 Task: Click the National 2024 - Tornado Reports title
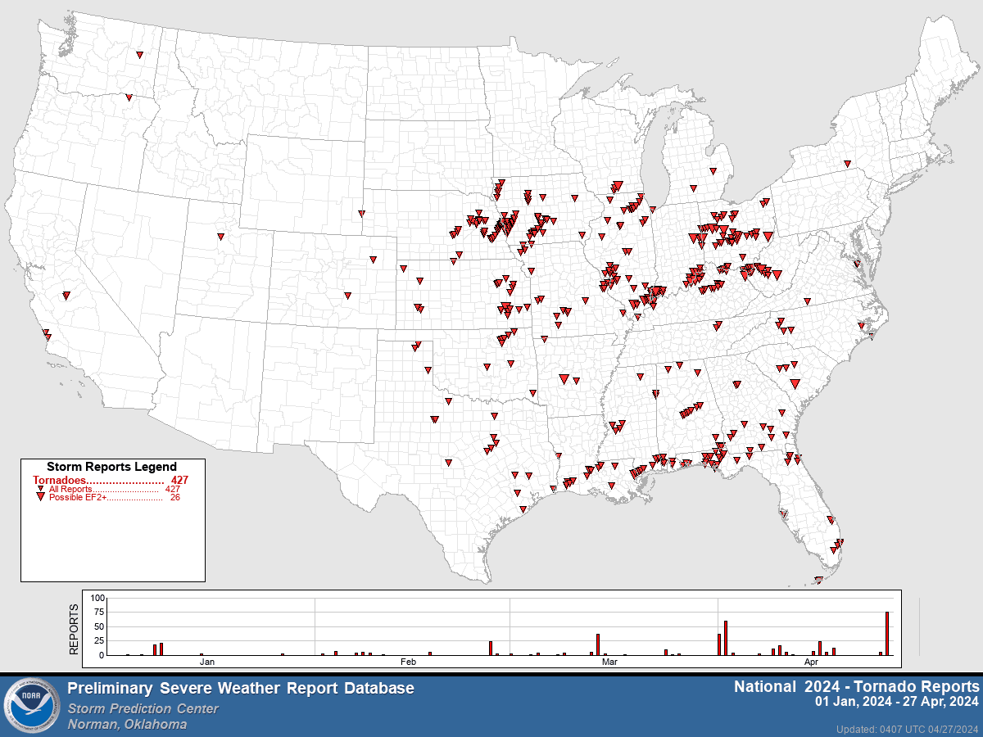point(856,686)
